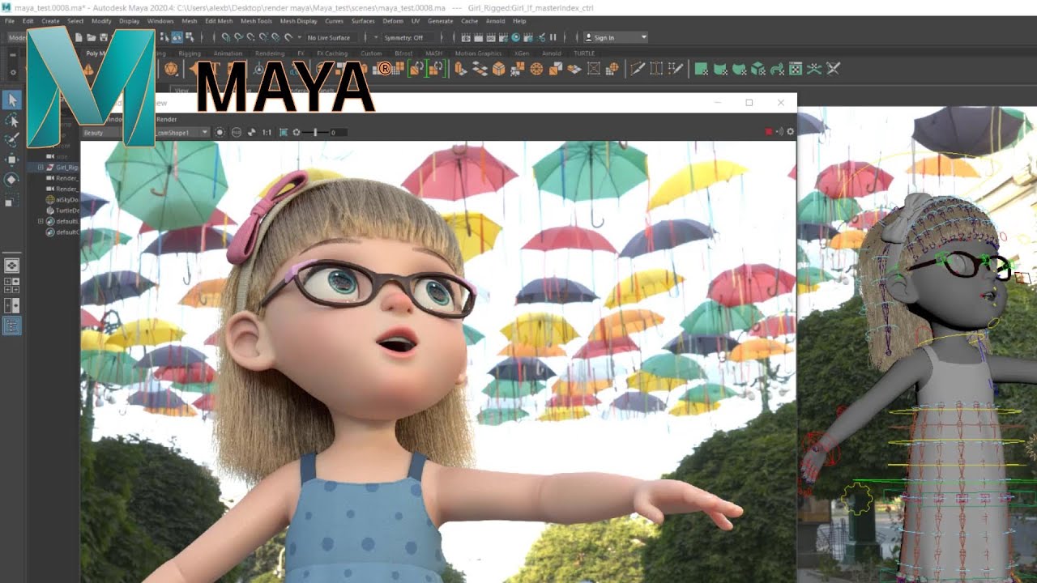
Task: Click the pause IPR render icon
Action: 553,37
